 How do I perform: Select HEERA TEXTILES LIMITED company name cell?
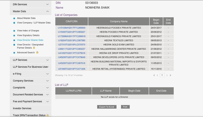[119, 40]
